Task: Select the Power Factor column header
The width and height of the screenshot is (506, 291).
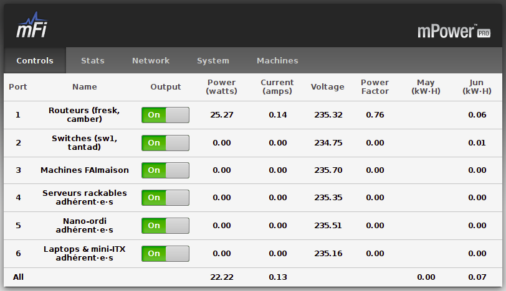Action: 375,87
